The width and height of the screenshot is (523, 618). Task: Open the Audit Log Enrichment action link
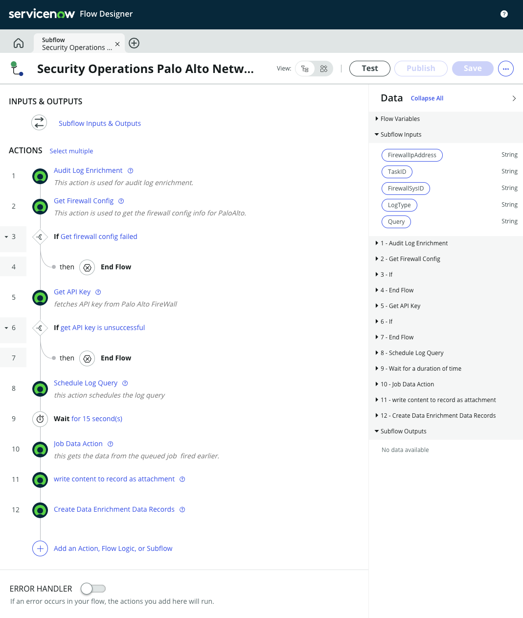point(88,170)
